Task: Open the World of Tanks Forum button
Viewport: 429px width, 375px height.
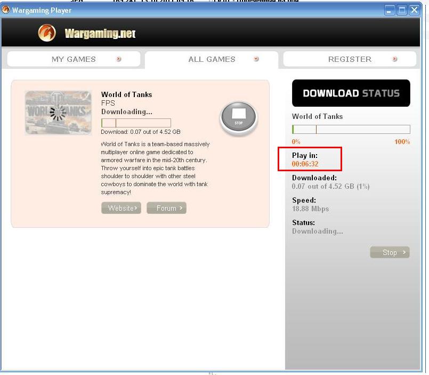Action: click(167, 208)
